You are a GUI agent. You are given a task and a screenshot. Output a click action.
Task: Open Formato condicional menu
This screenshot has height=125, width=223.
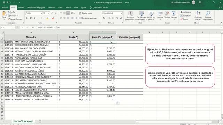130,16
